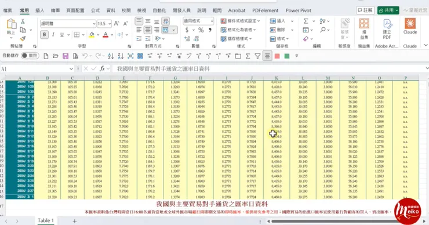Click the increase decimal places icon
This screenshot has height=225, width=429.
click(187, 39)
